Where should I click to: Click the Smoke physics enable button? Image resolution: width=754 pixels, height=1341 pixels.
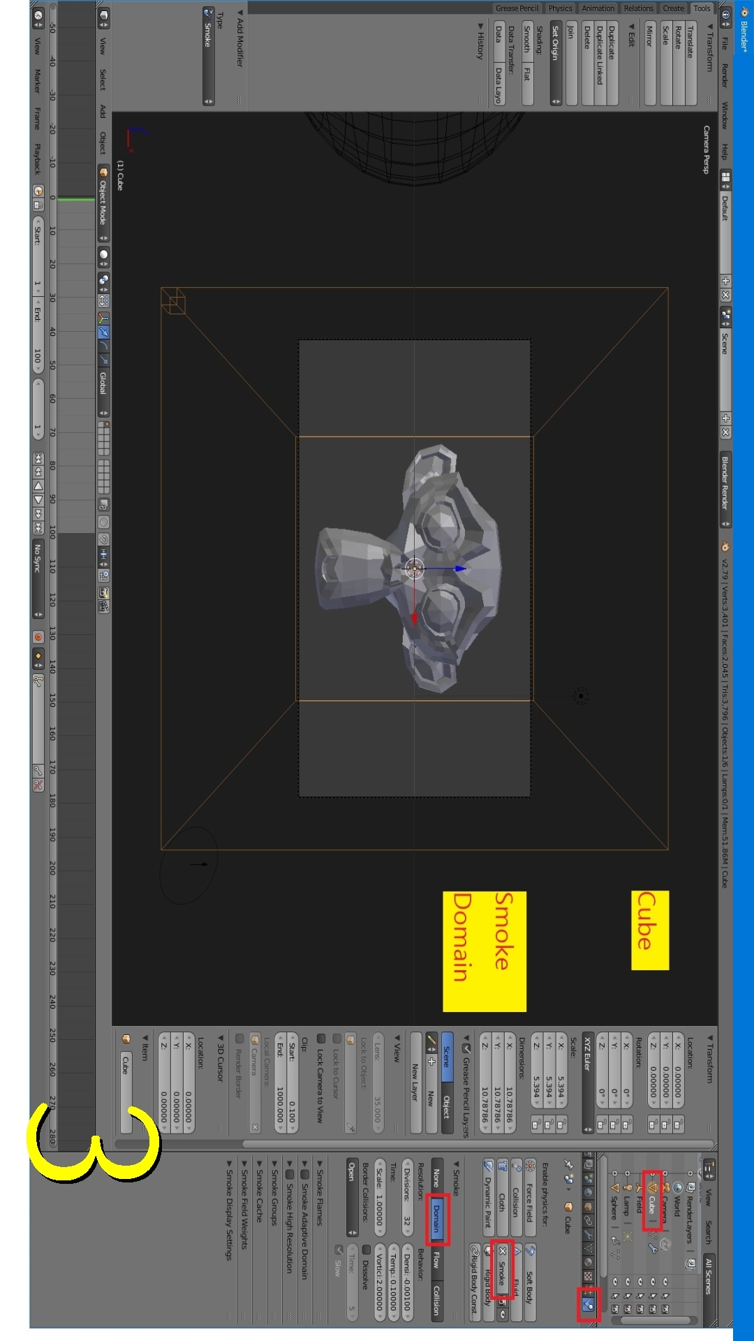[x=503, y=1269]
